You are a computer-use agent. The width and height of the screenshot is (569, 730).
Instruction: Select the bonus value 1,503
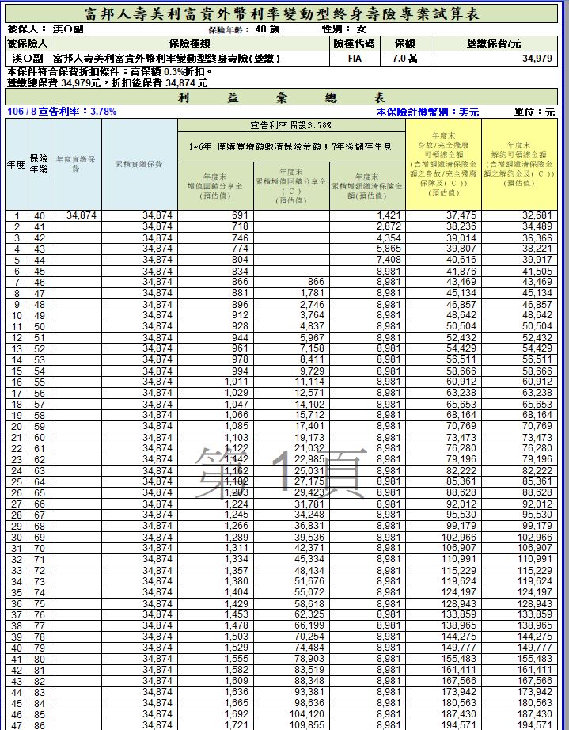237,637
